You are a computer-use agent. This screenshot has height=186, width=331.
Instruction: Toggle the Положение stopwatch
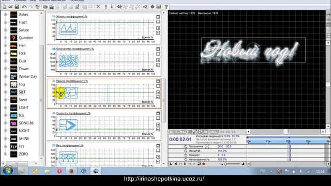click(186, 146)
